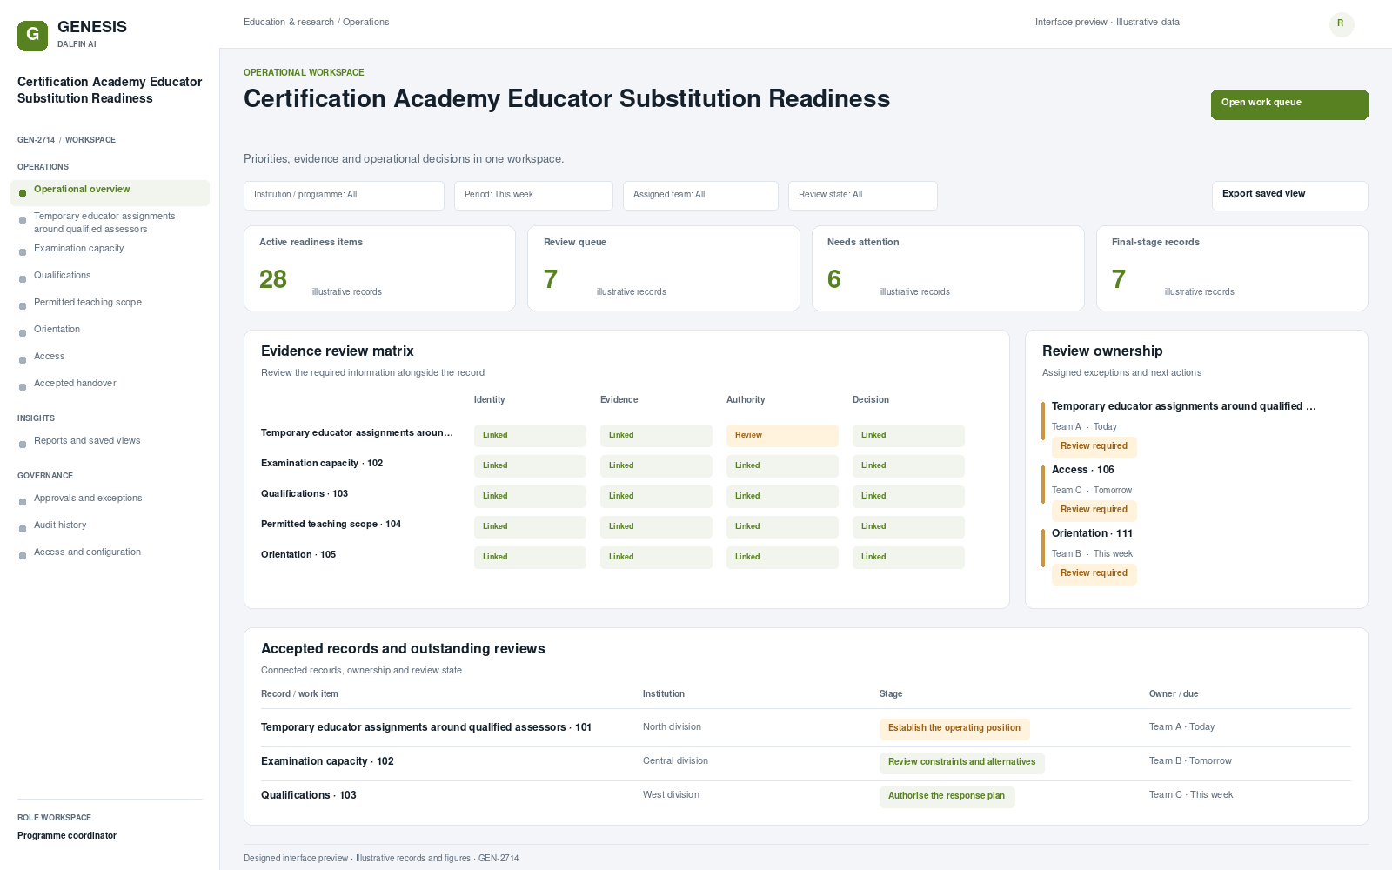Click Authorise the response plan stage

coord(947,797)
